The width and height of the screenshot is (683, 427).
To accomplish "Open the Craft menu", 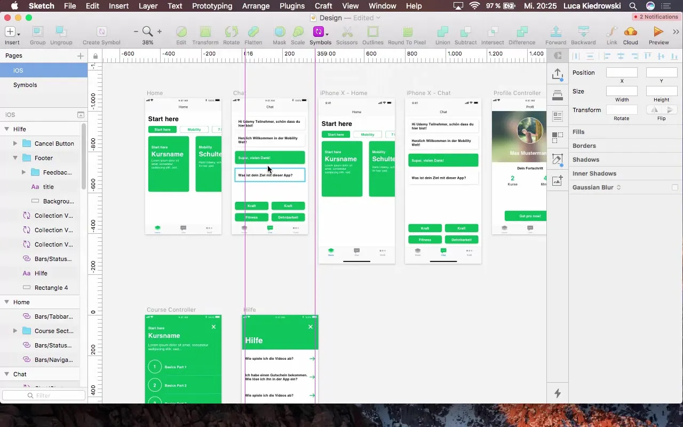I will tap(324, 6).
